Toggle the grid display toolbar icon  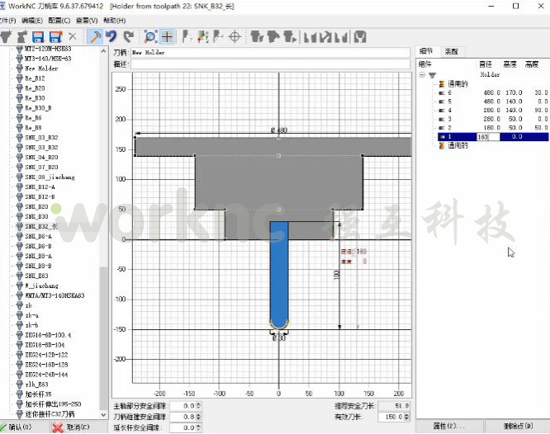[x=167, y=36]
